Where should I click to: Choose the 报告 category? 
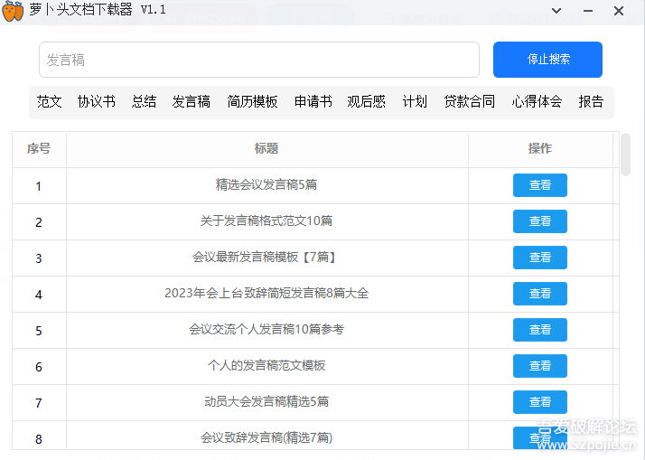coord(591,102)
